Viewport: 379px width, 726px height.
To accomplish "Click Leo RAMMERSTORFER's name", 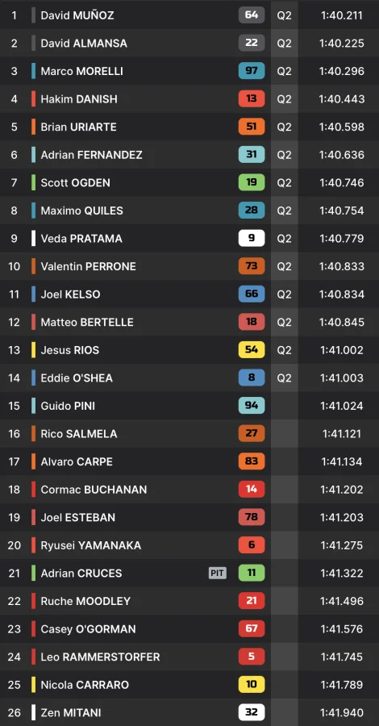I will [101, 657].
